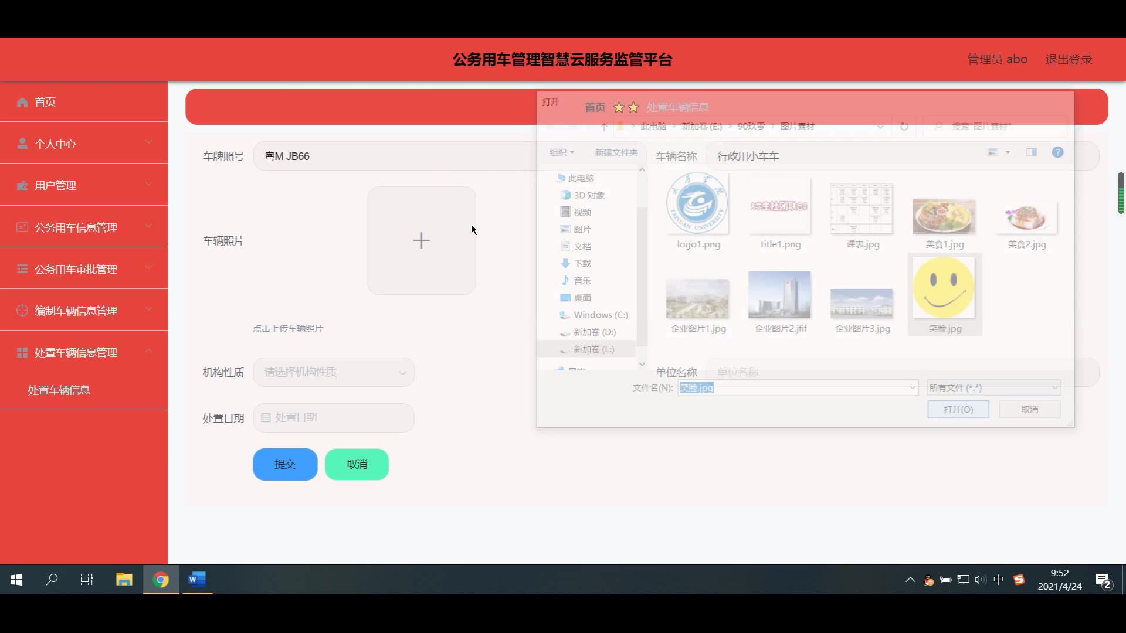This screenshot has height=633, width=1126.
Task: Click the 打开(O) button in the file dialog
Action: [958, 410]
